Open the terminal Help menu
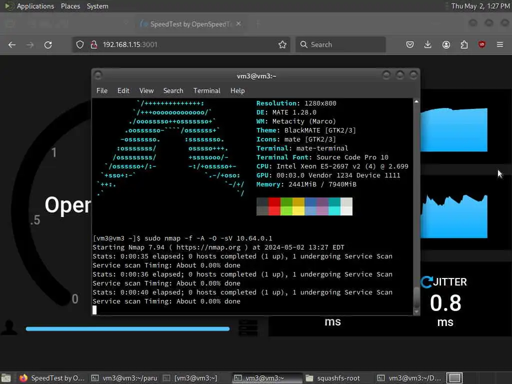Viewport: 512px width, 384px height. 237,91
